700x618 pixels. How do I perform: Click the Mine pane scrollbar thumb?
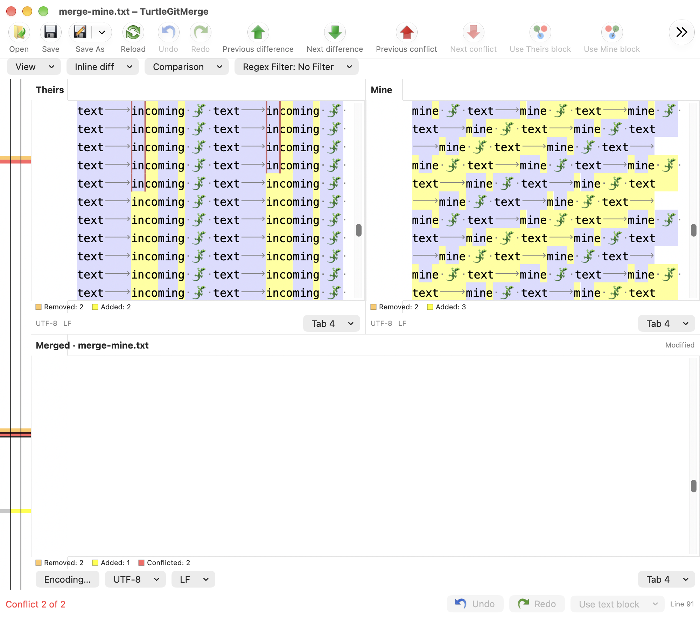pyautogui.click(x=694, y=230)
